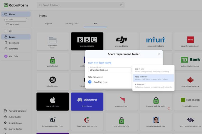Open experiment folder in sidebar tree
Viewport: 202px width, 134px height.
tap(13, 24)
